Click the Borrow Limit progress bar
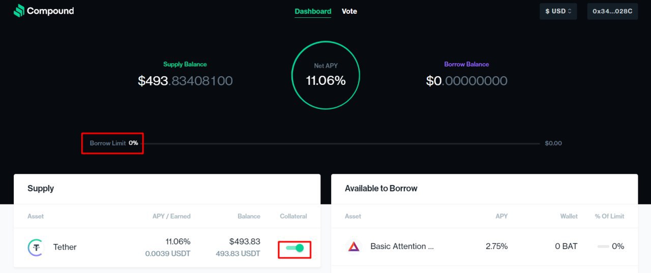Viewport: 651px width, 273px height. [341, 143]
